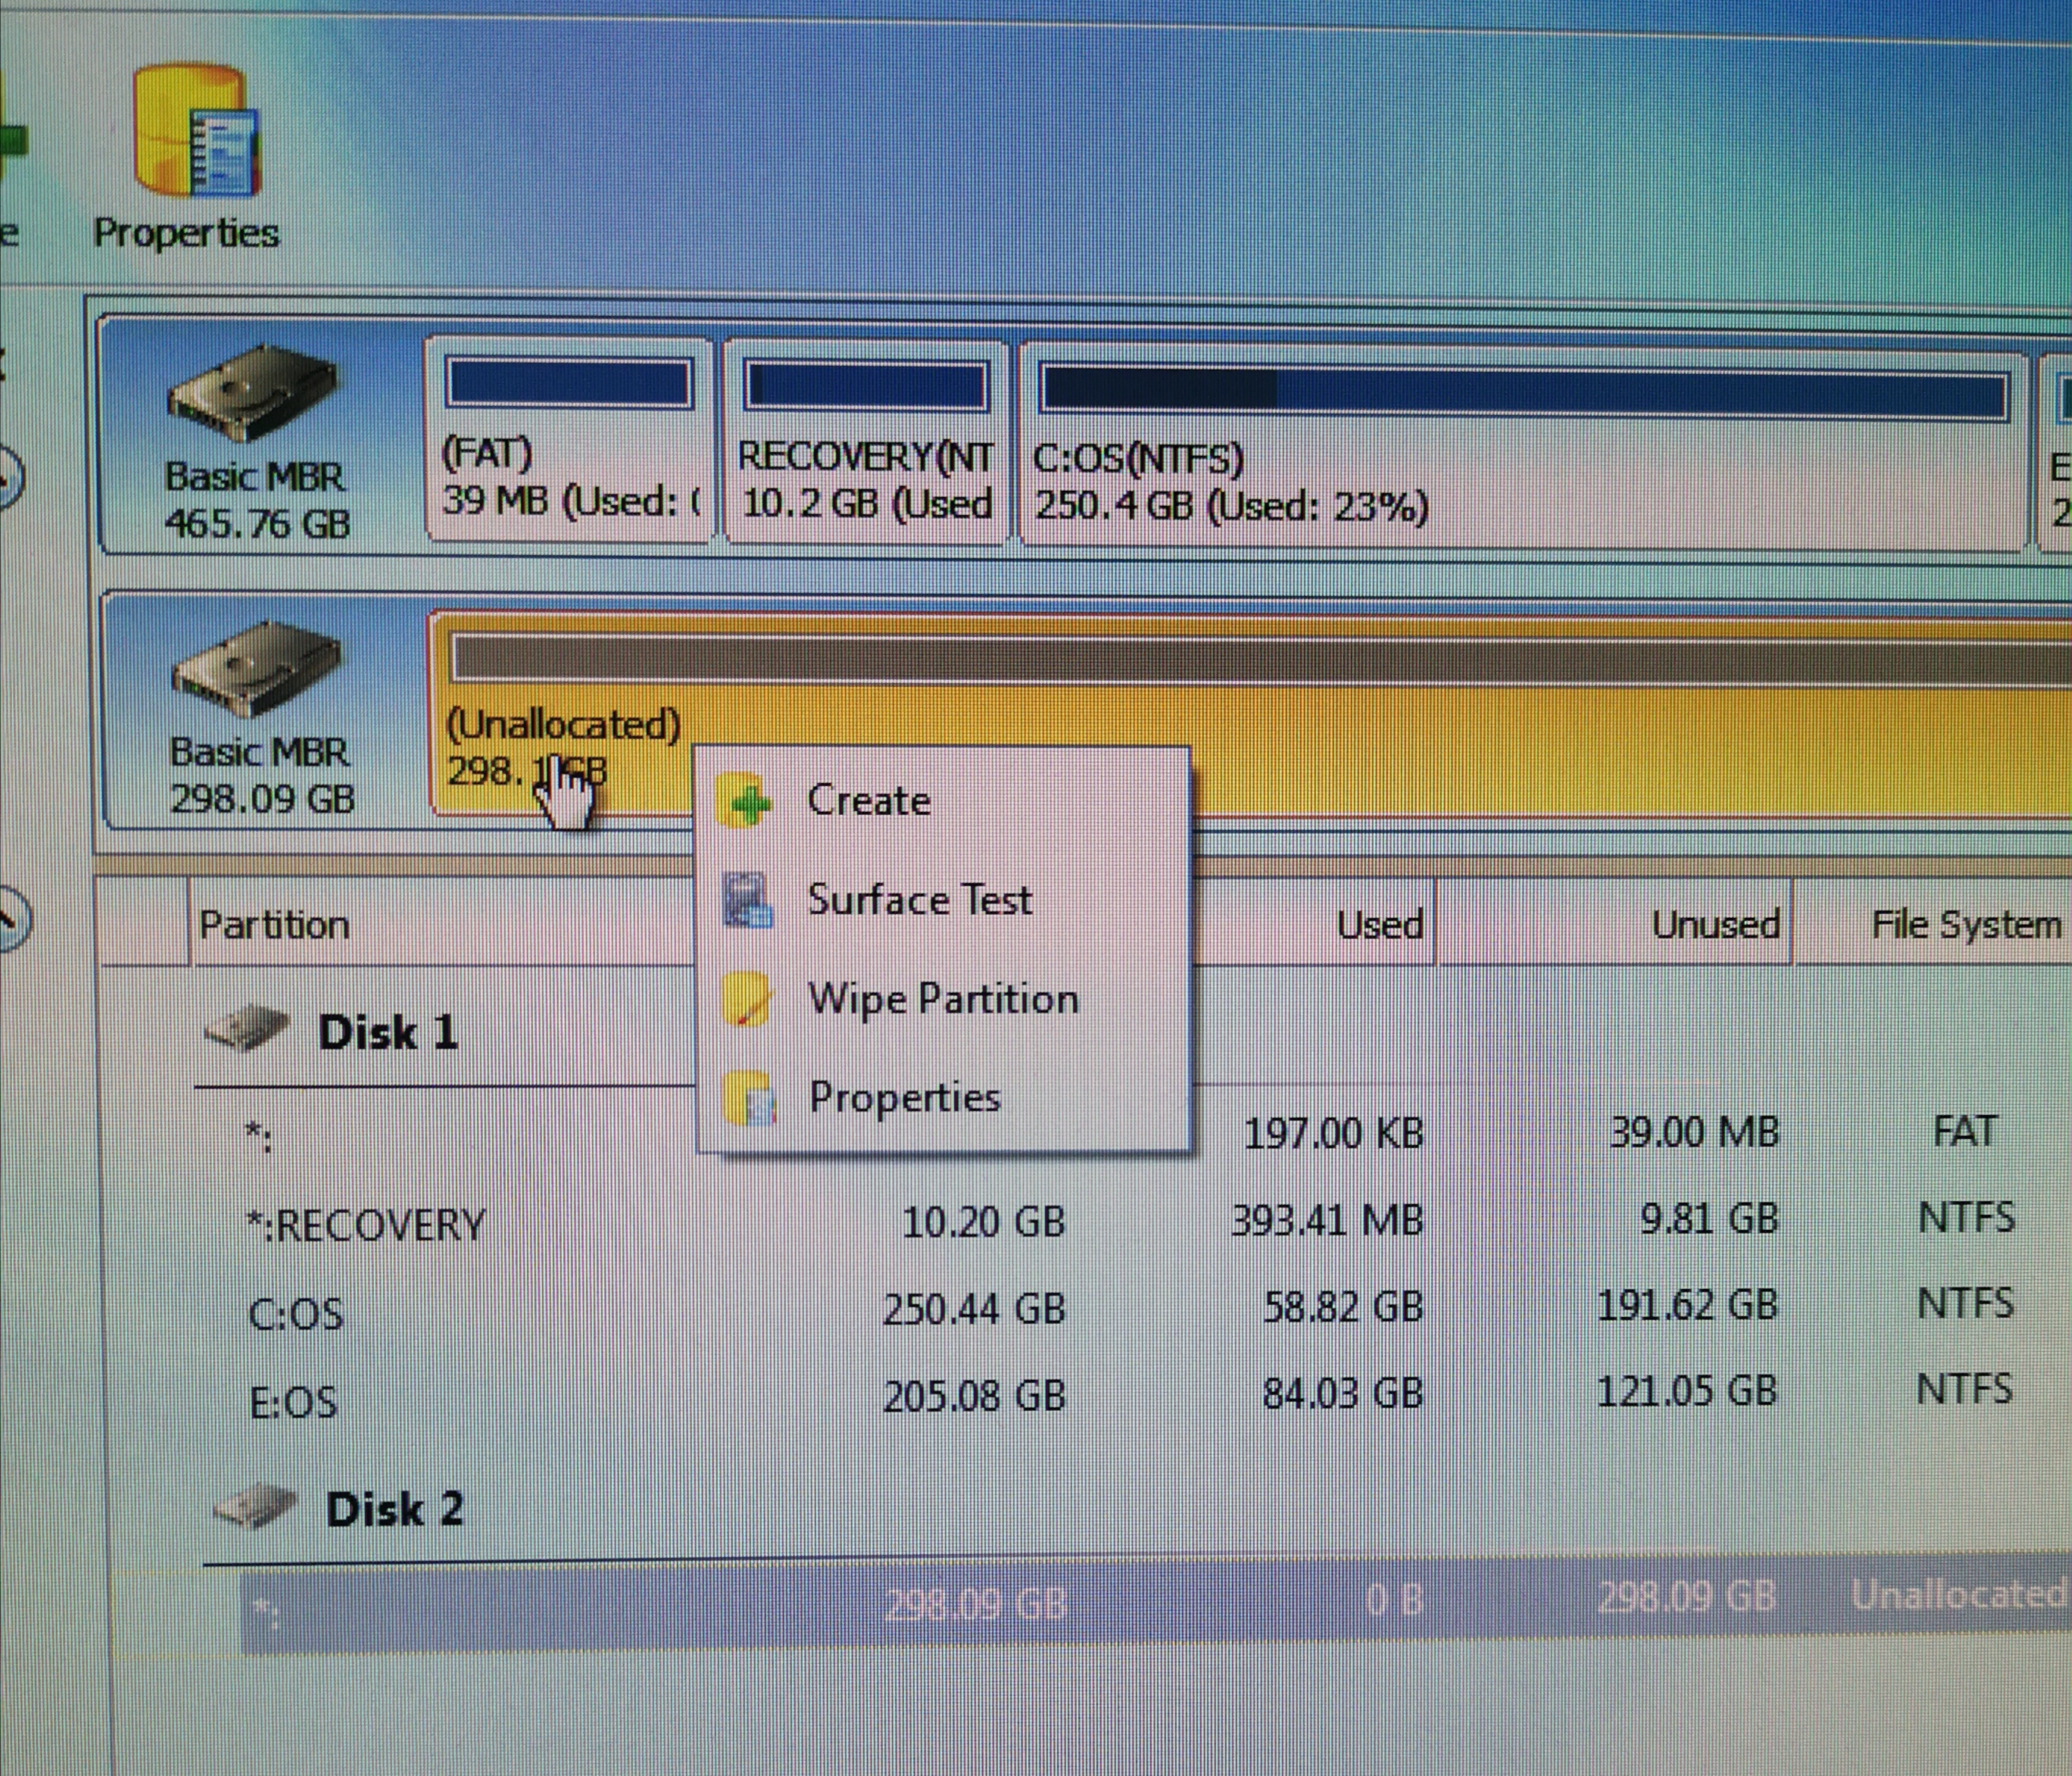Click the 39.00 MB unused cell
Image resolution: width=2072 pixels, height=1776 pixels.
pyautogui.click(x=1695, y=1132)
